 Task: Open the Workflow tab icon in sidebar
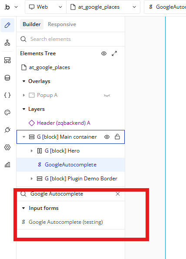click(7, 43)
